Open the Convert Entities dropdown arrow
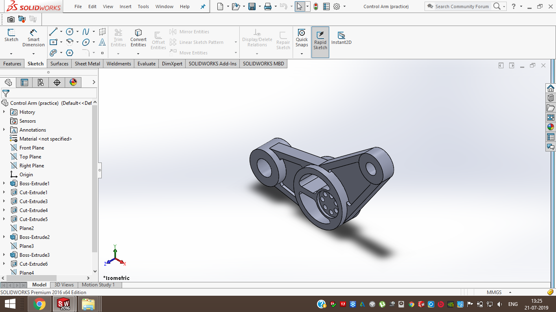The image size is (556, 312). [138, 53]
